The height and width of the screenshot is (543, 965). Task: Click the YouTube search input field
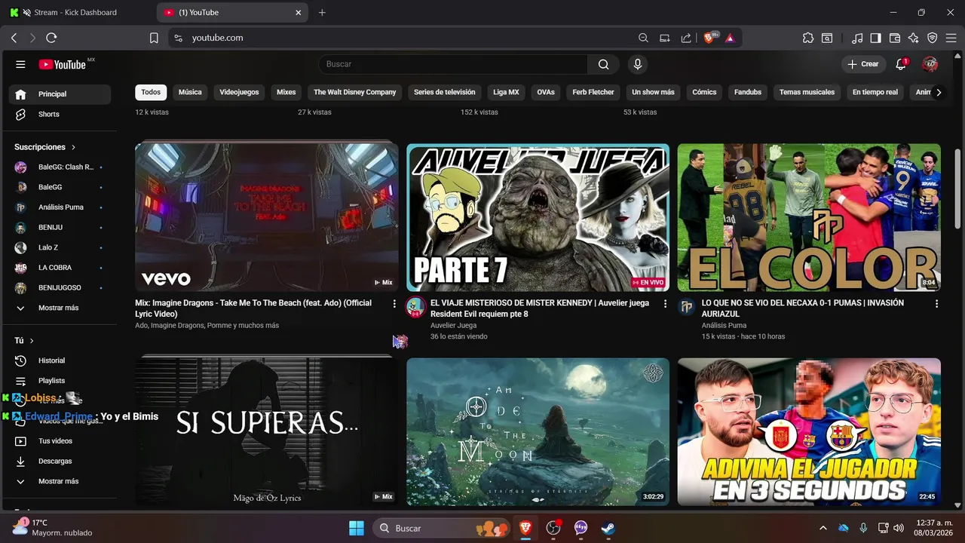(x=453, y=64)
